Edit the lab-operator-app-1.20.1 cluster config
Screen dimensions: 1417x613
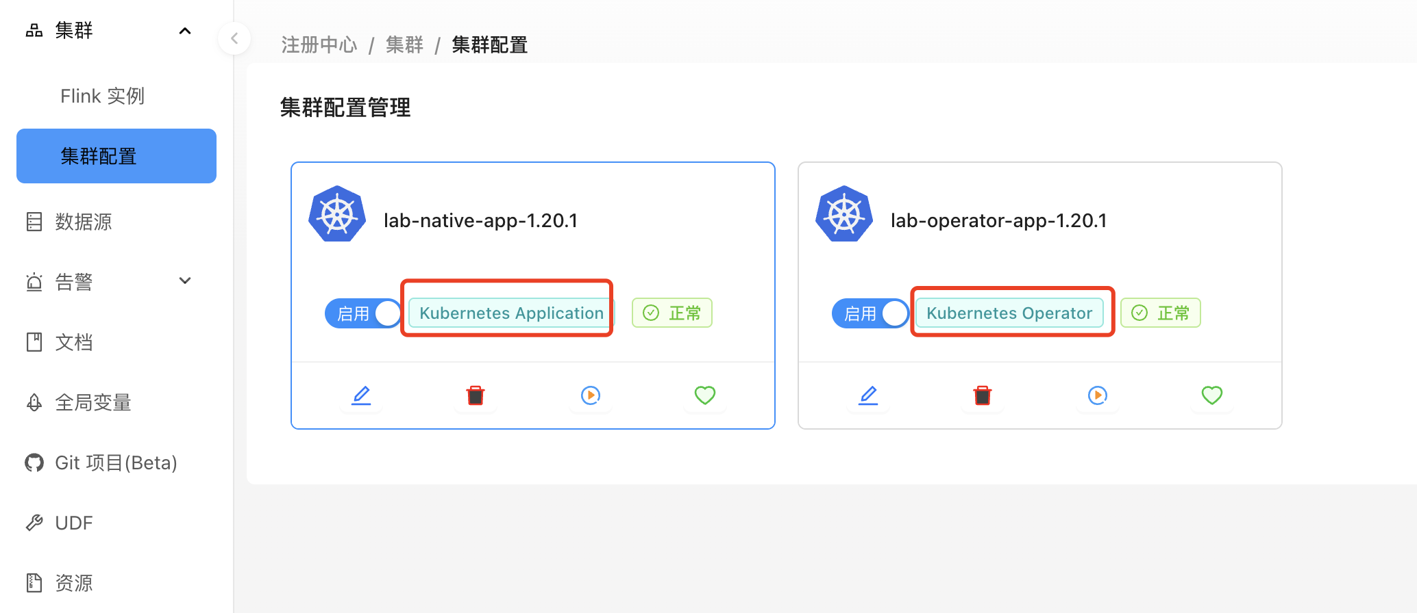pos(868,395)
